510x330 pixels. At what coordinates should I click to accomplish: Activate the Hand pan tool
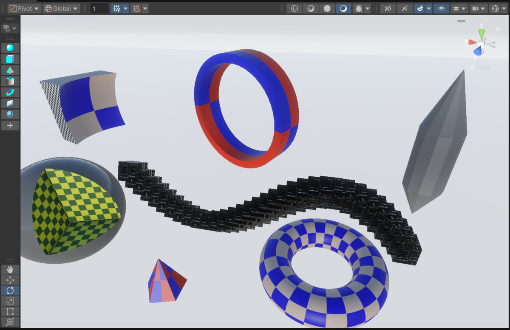click(10, 269)
